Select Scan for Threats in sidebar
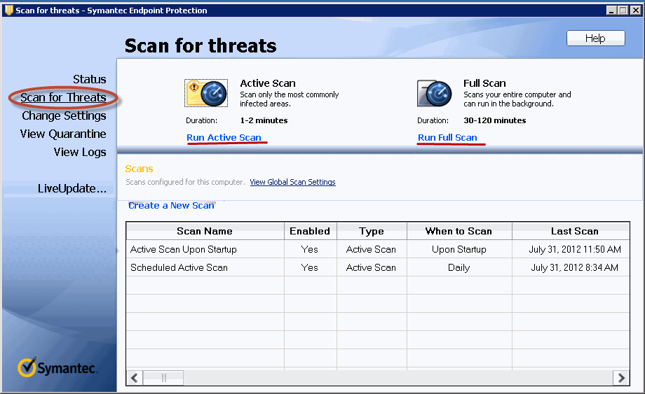The width and height of the screenshot is (645, 394). tap(63, 98)
